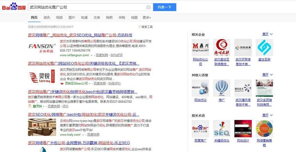Screen dimensions: 296x152
Task: Click the 百度推广 logo image
Action: [x=201, y=129]
